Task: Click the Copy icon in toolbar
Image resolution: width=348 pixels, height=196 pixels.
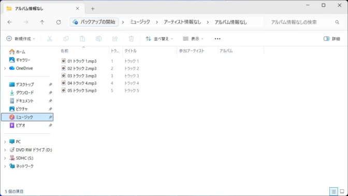Action: [66, 39]
